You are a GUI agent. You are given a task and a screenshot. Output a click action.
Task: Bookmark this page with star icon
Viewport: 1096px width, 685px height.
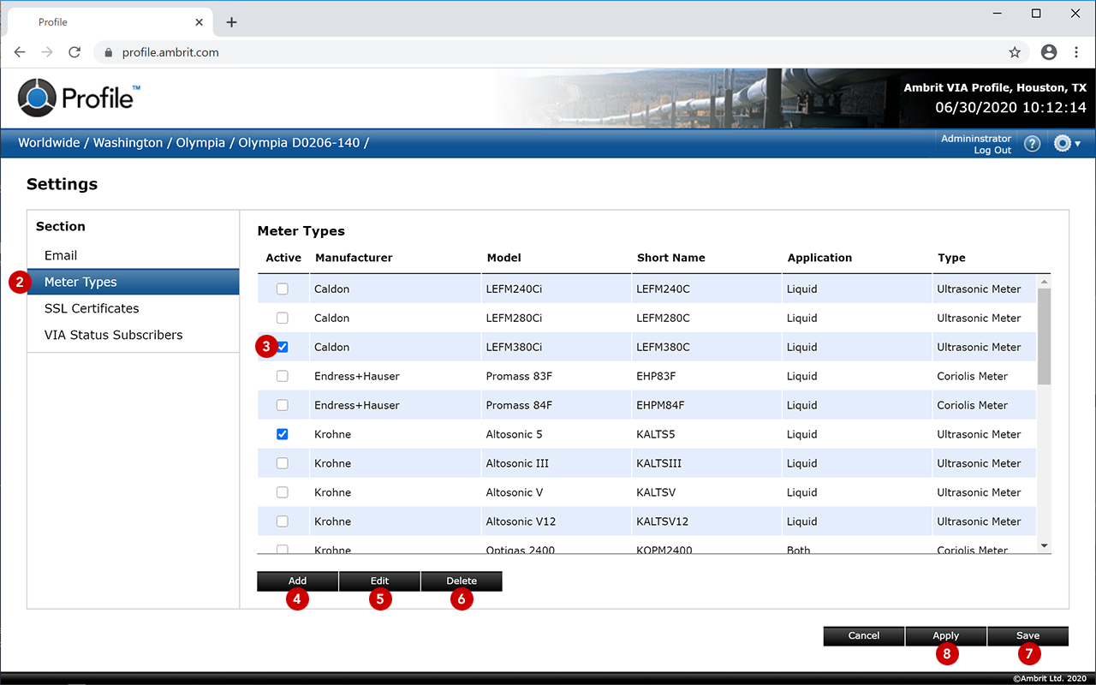click(1015, 52)
